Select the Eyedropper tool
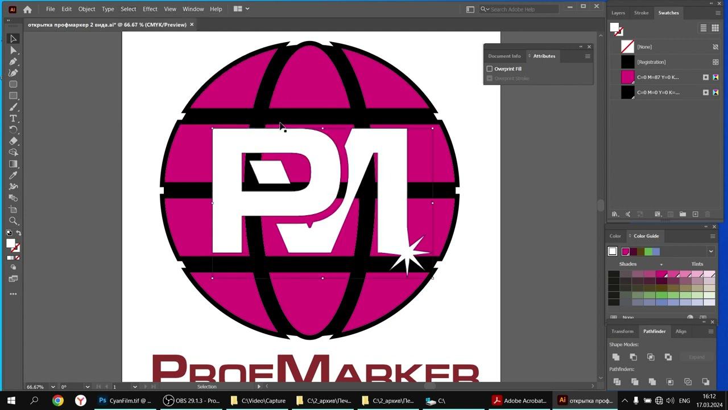728x410 pixels. click(13, 175)
